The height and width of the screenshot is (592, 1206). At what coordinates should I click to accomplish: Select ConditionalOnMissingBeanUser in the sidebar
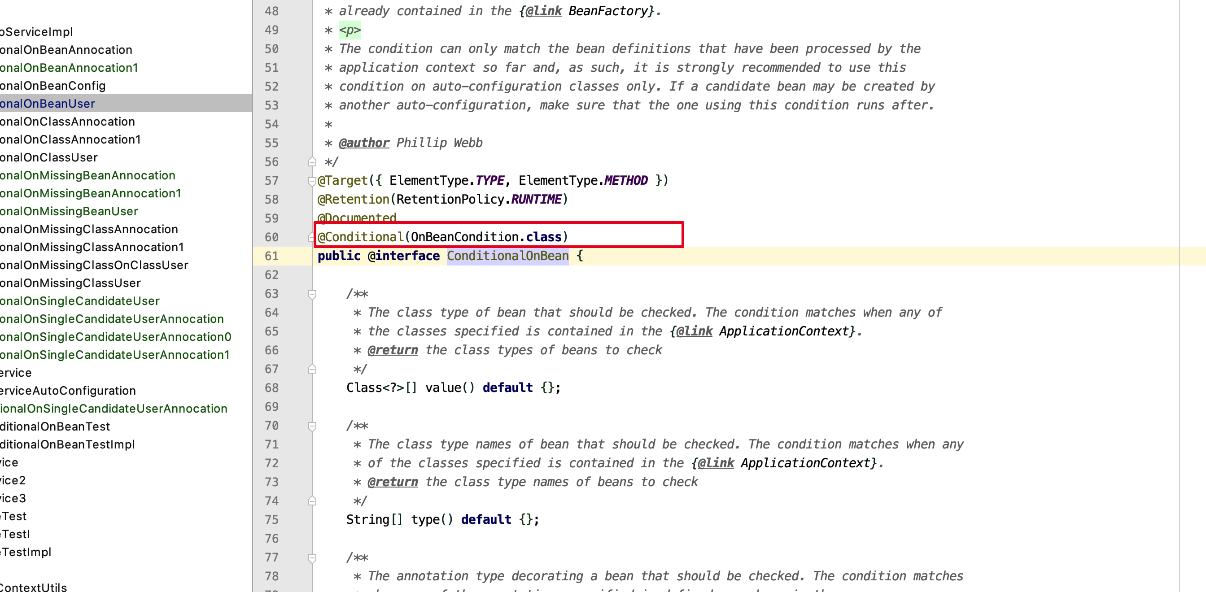(69, 211)
